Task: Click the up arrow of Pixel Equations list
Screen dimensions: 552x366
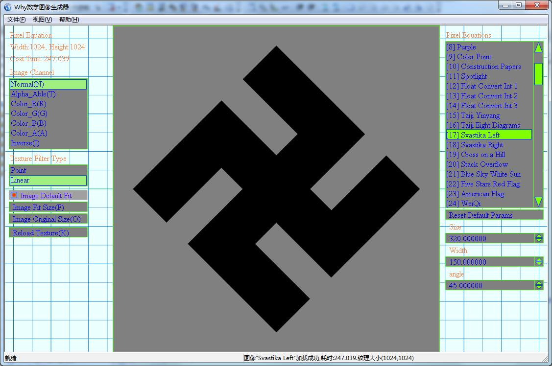Action: pyautogui.click(x=538, y=47)
